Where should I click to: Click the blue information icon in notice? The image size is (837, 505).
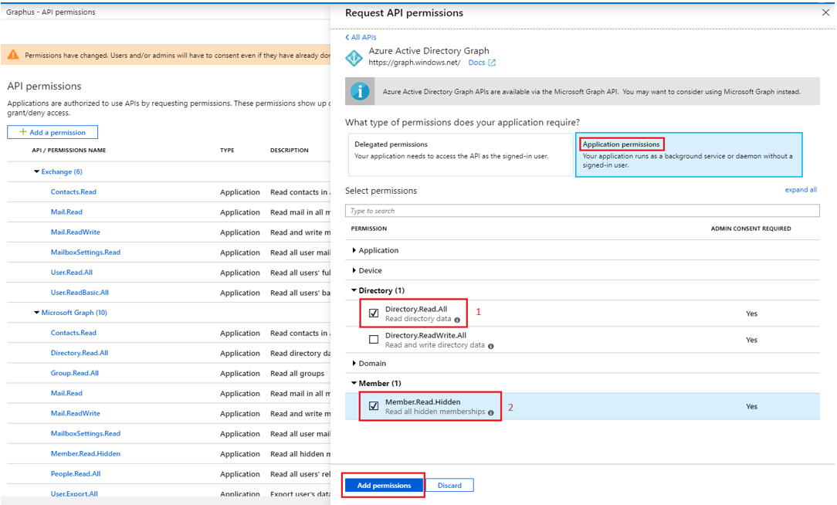coord(360,91)
